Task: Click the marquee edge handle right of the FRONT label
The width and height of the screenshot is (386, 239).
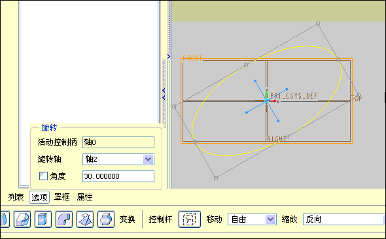Action: pyautogui.click(x=246, y=65)
